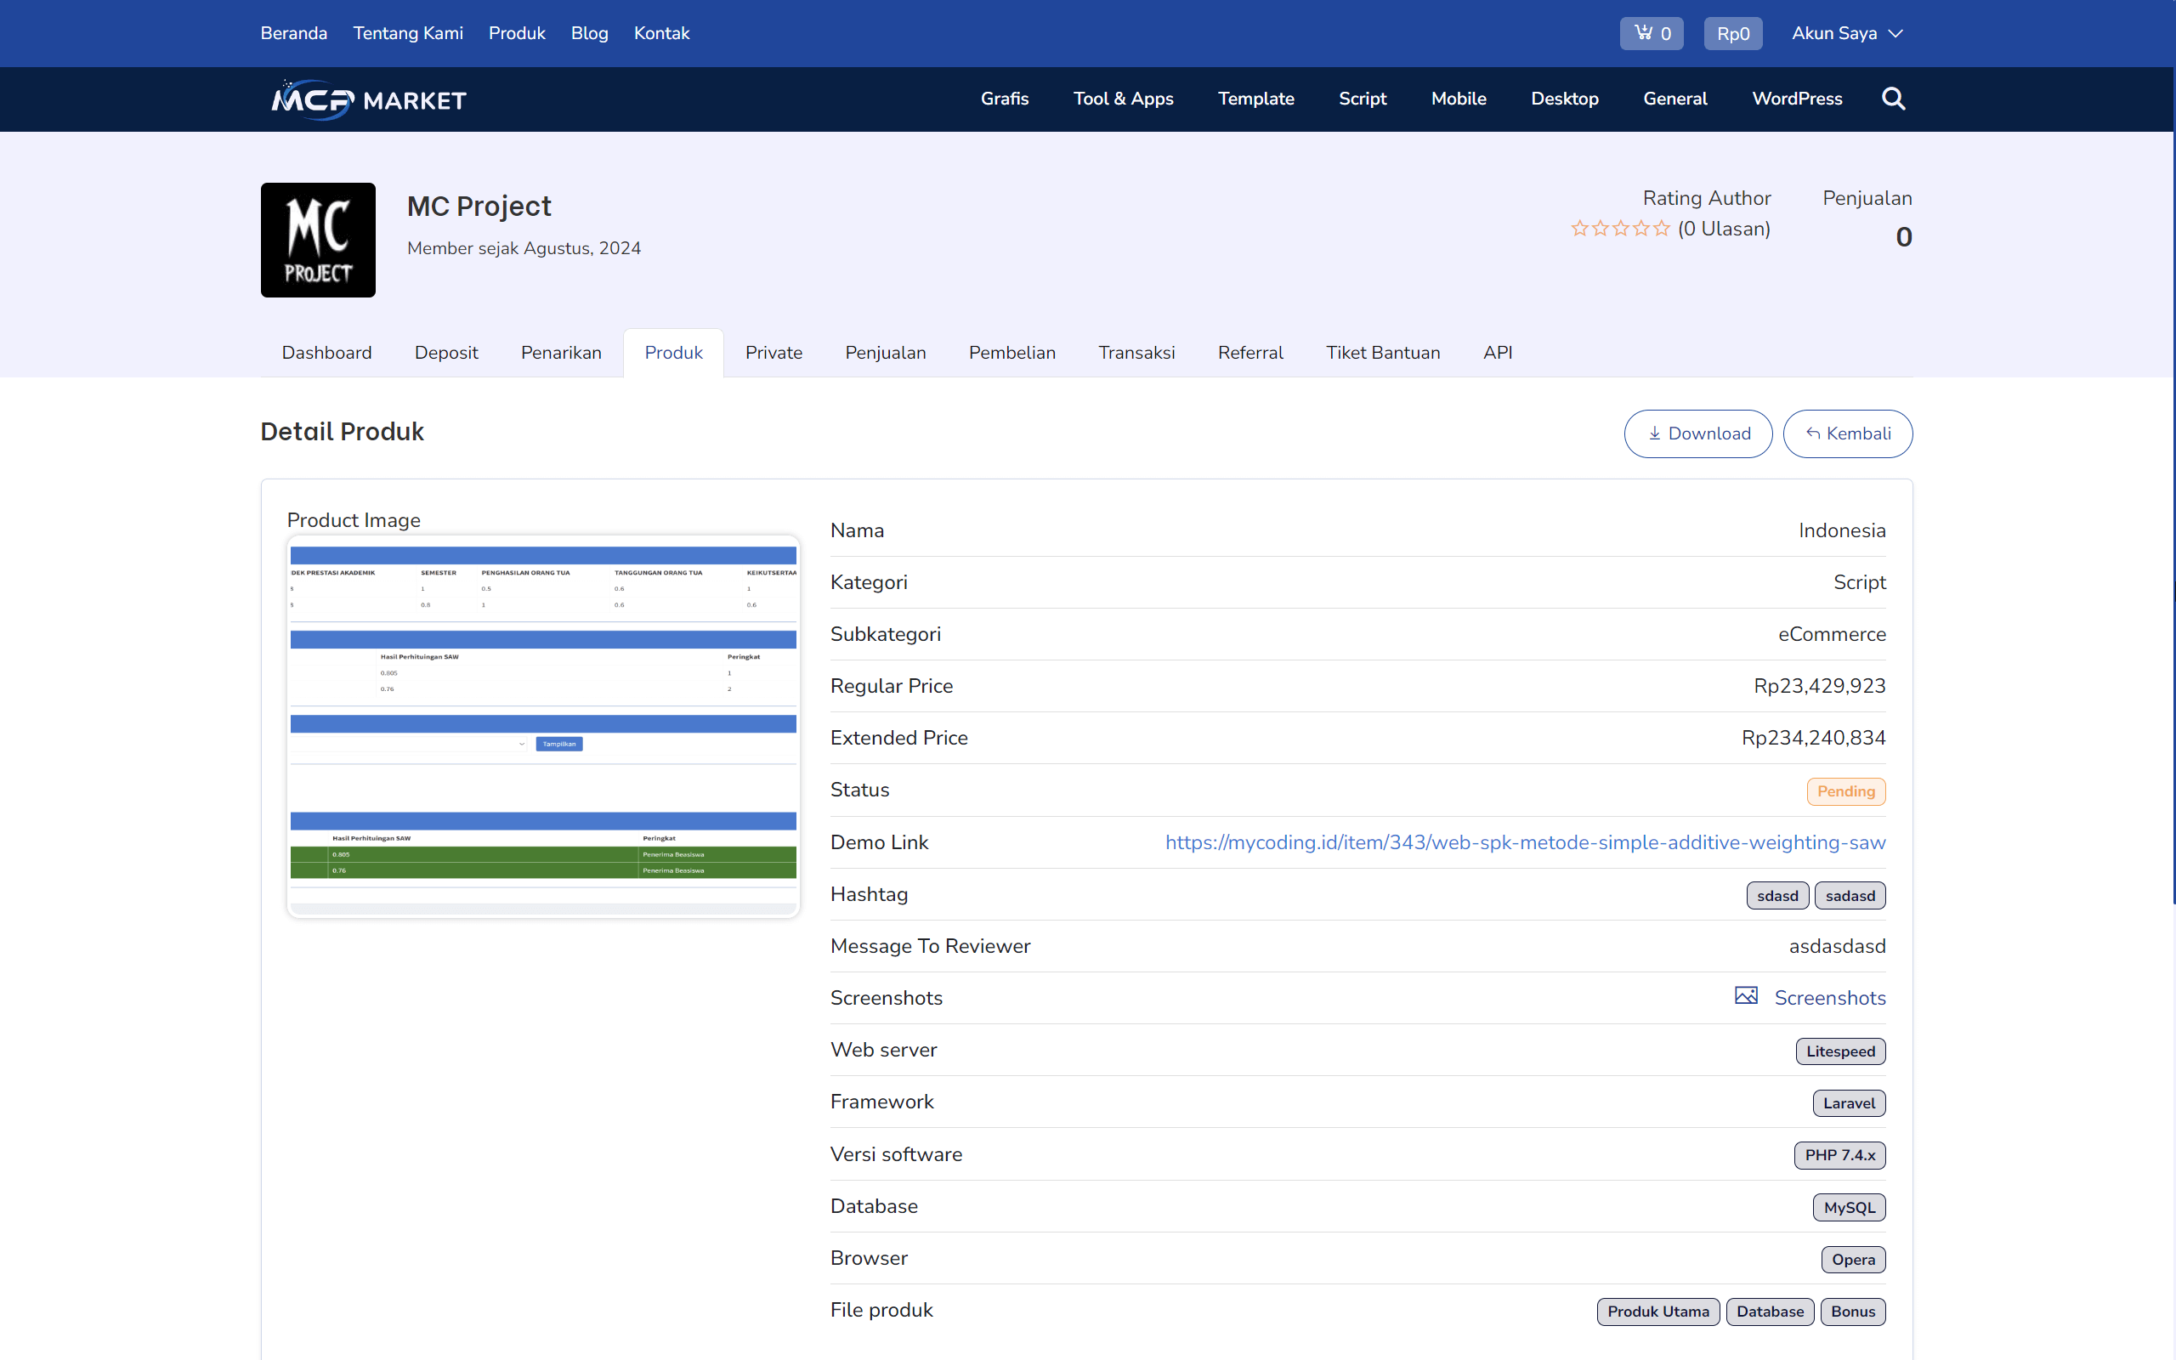The image size is (2176, 1360).
Task: Click the back arrow icon on Kembali button
Action: [x=1811, y=433]
